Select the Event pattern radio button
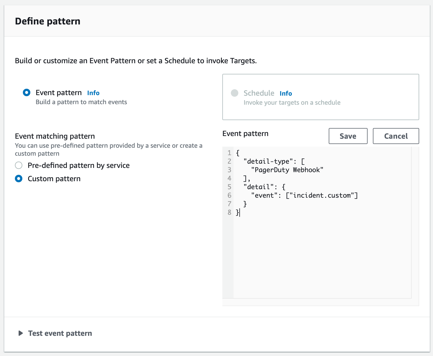 click(27, 92)
